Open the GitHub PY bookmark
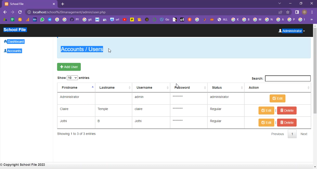The image size is (317, 169). coord(74,20)
